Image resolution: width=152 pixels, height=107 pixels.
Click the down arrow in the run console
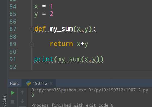(22, 101)
